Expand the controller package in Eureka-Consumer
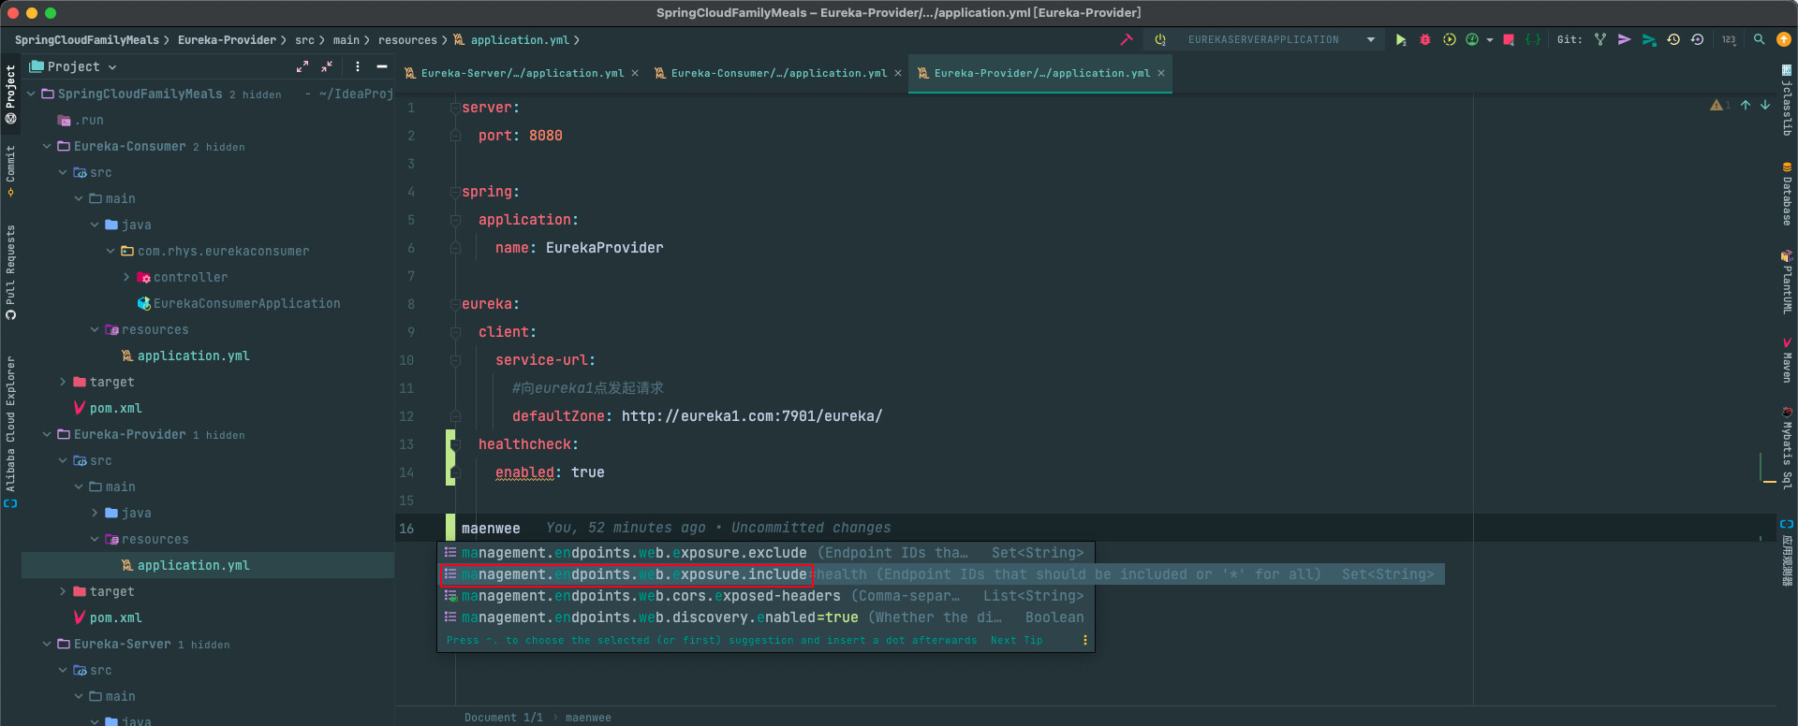 pos(126,277)
